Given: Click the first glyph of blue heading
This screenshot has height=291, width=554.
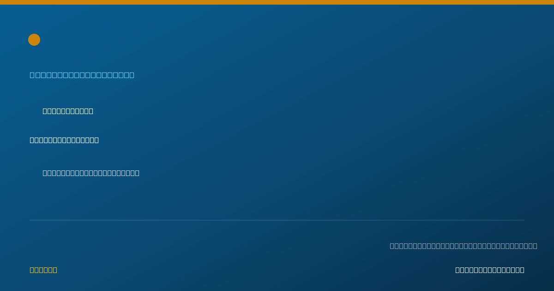Looking at the screenshot, I should 32,75.
